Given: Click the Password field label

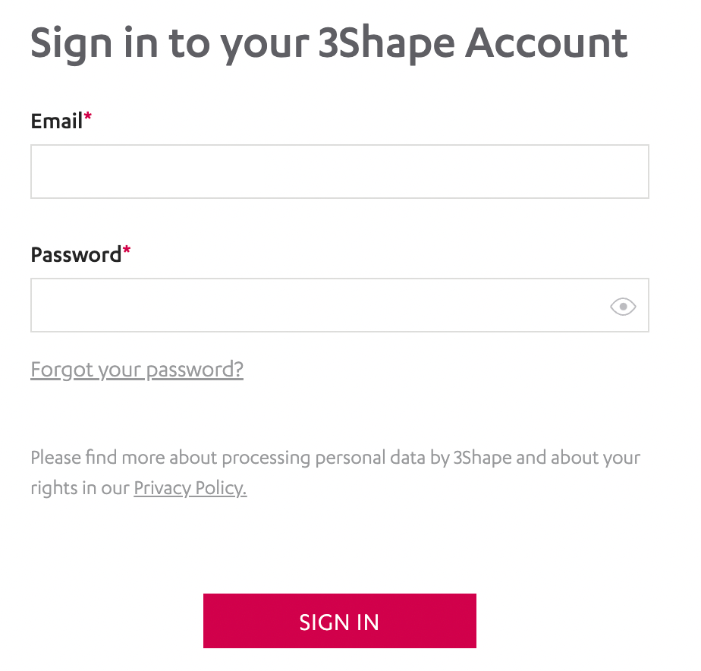Looking at the screenshot, I should coord(76,254).
